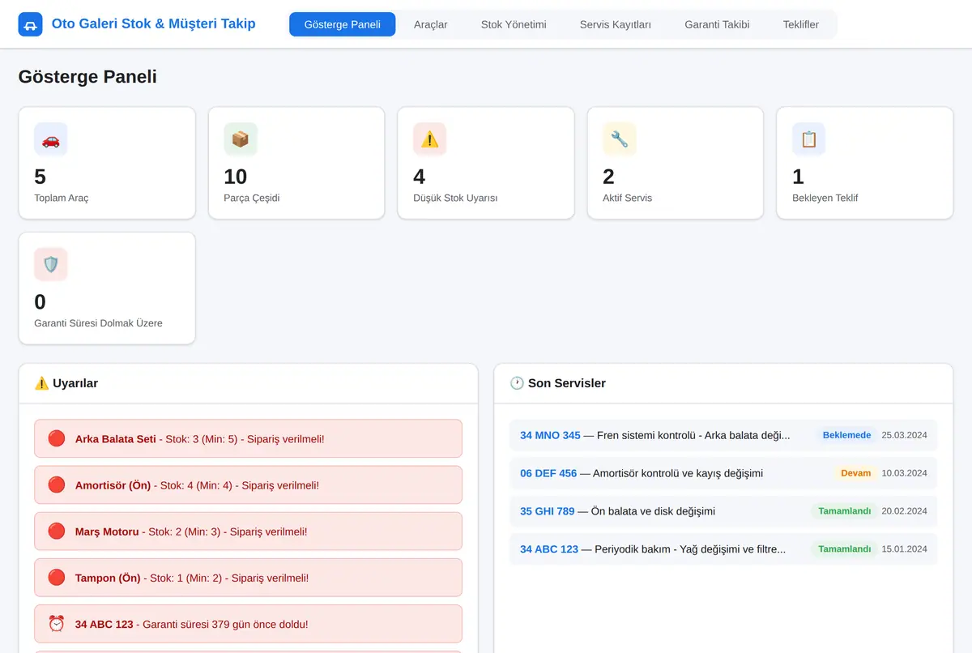Click Tamamlandı badge on 34 ABC 123 row

coord(844,549)
